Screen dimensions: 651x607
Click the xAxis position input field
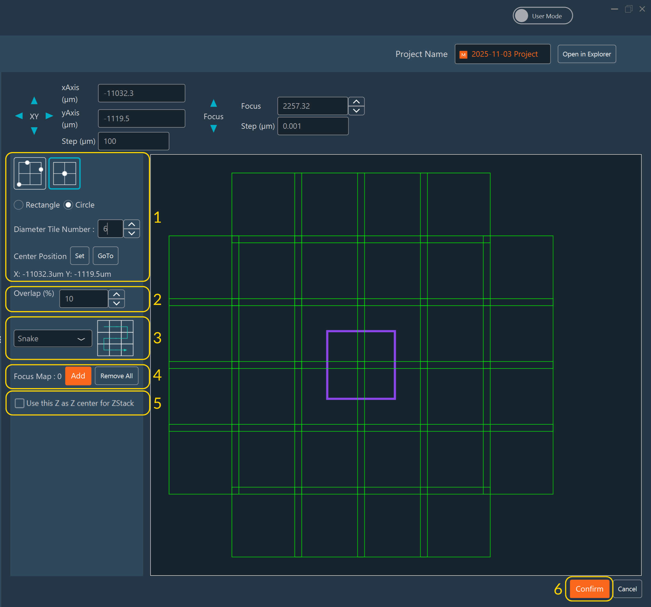142,93
